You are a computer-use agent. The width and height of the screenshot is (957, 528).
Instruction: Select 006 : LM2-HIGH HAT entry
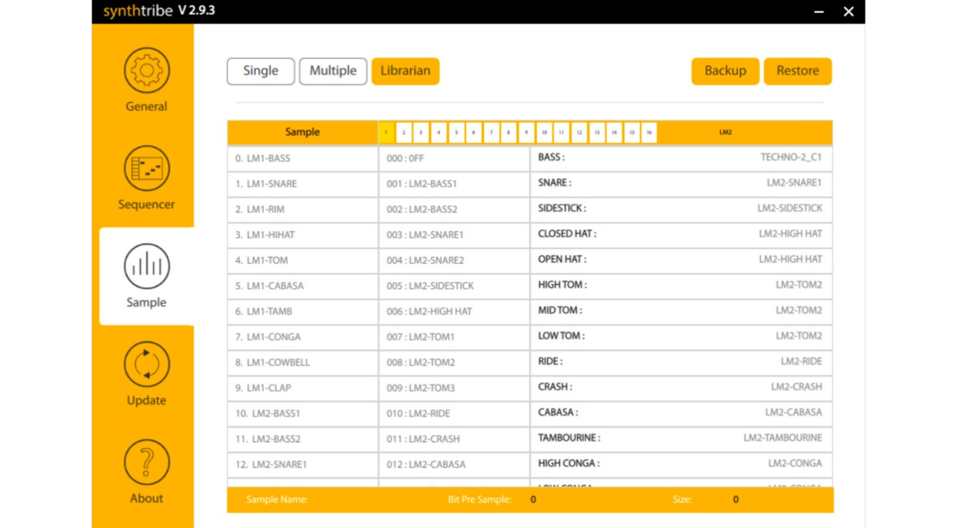[454, 311]
